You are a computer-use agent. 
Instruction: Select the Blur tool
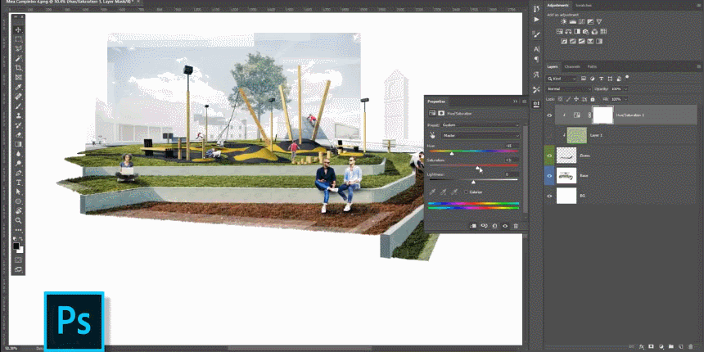tap(18, 153)
